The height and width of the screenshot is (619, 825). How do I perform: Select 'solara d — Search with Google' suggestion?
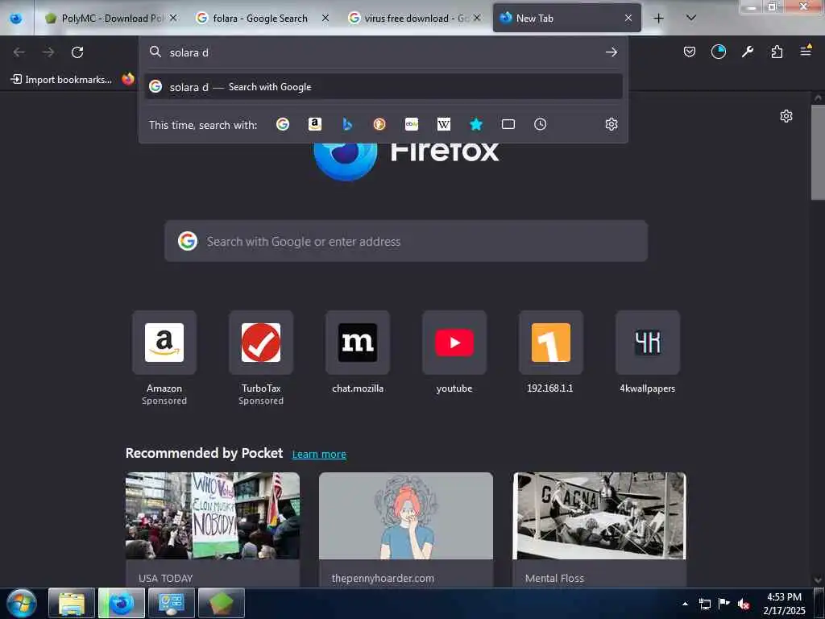pyautogui.click(x=383, y=87)
